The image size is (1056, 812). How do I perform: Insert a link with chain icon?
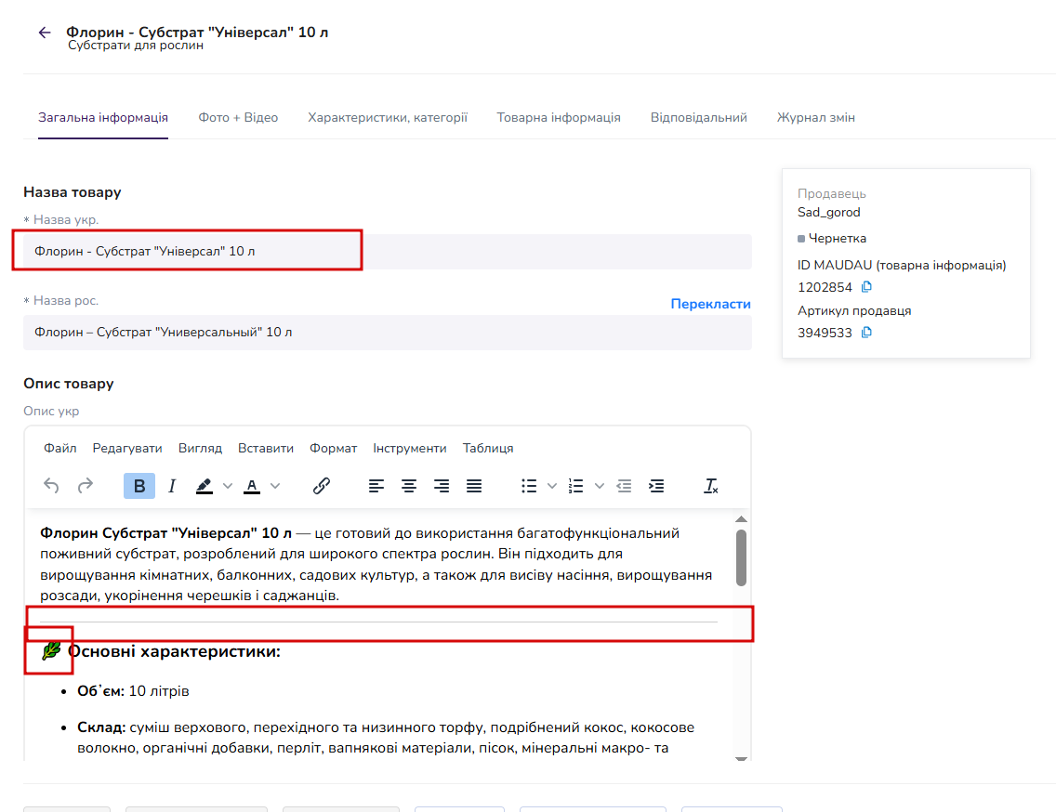(x=322, y=486)
